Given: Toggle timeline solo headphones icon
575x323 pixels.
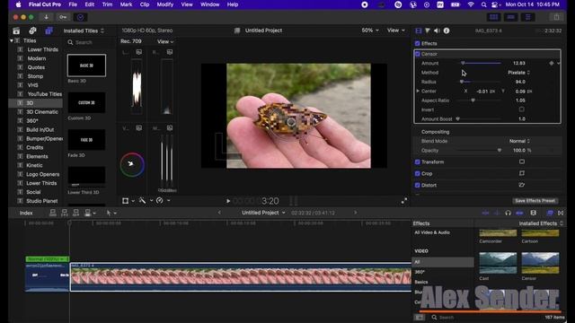Looking at the screenshot, I should pos(508,213).
